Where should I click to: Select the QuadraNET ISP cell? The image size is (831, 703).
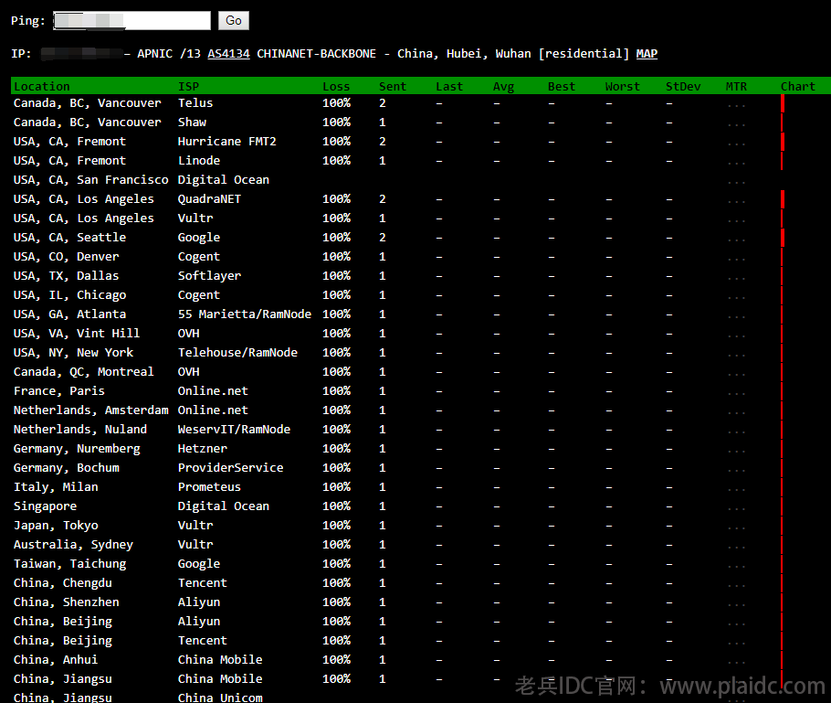pyautogui.click(x=209, y=199)
